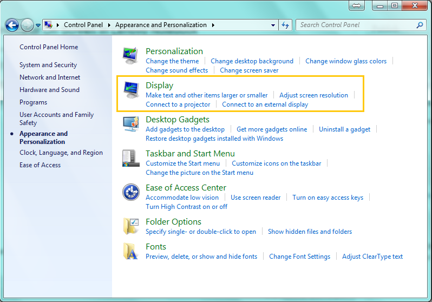The image size is (432, 302).
Task: Click the Ease of Access Center icon
Action: [x=131, y=193]
